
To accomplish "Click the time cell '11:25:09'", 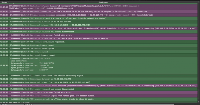I will (4, 7).
